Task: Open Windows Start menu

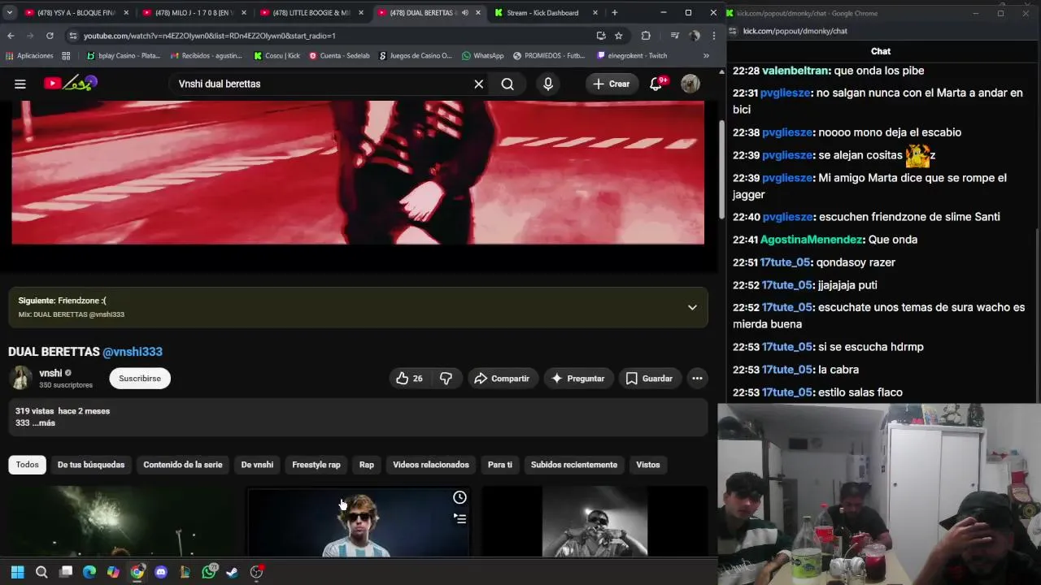Action: (x=18, y=572)
